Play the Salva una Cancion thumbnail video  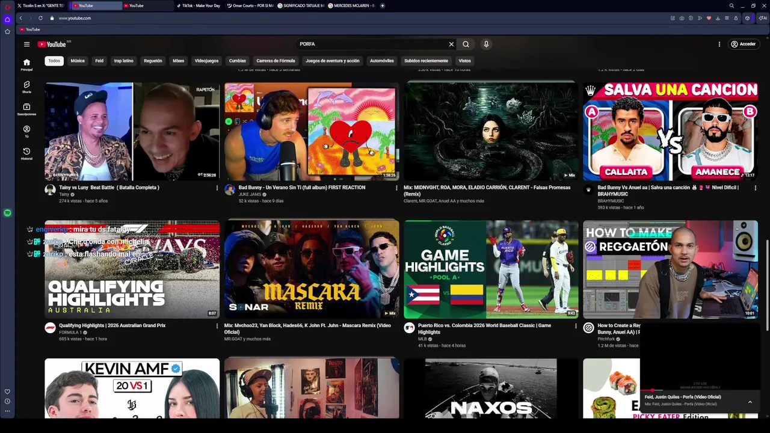pyautogui.click(x=670, y=131)
